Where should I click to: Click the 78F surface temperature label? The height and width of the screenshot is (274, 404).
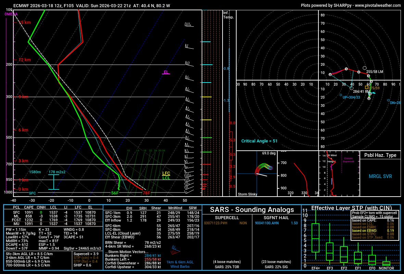point(146,193)
